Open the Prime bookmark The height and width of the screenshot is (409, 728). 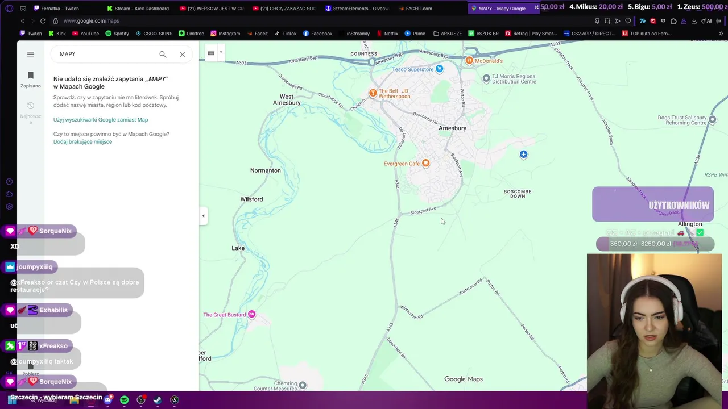click(x=415, y=34)
